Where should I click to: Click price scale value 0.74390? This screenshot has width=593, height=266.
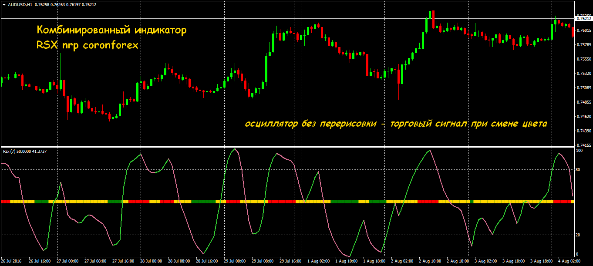pyautogui.click(x=583, y=131)
